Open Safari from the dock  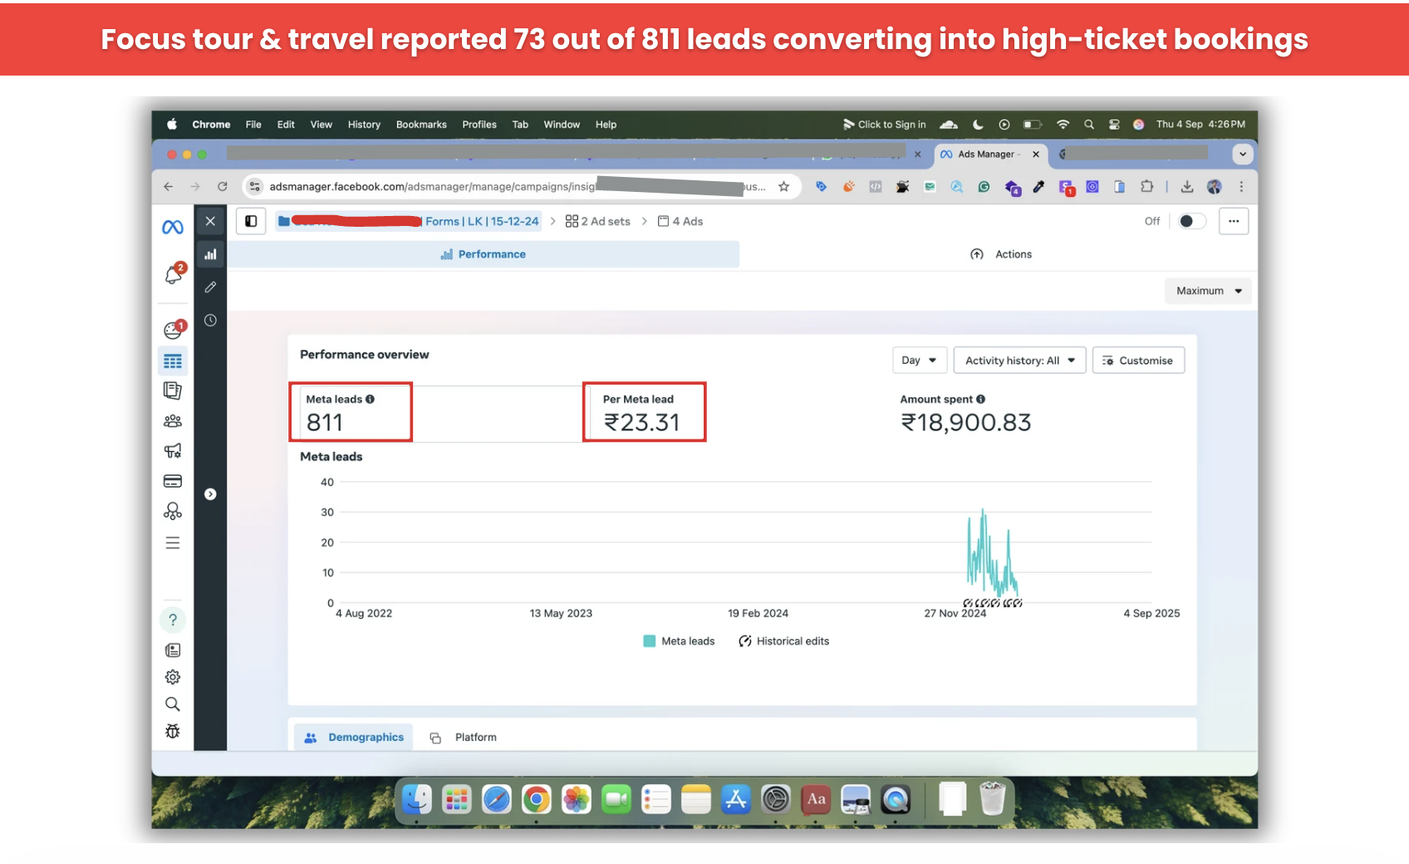click(497, 799)
